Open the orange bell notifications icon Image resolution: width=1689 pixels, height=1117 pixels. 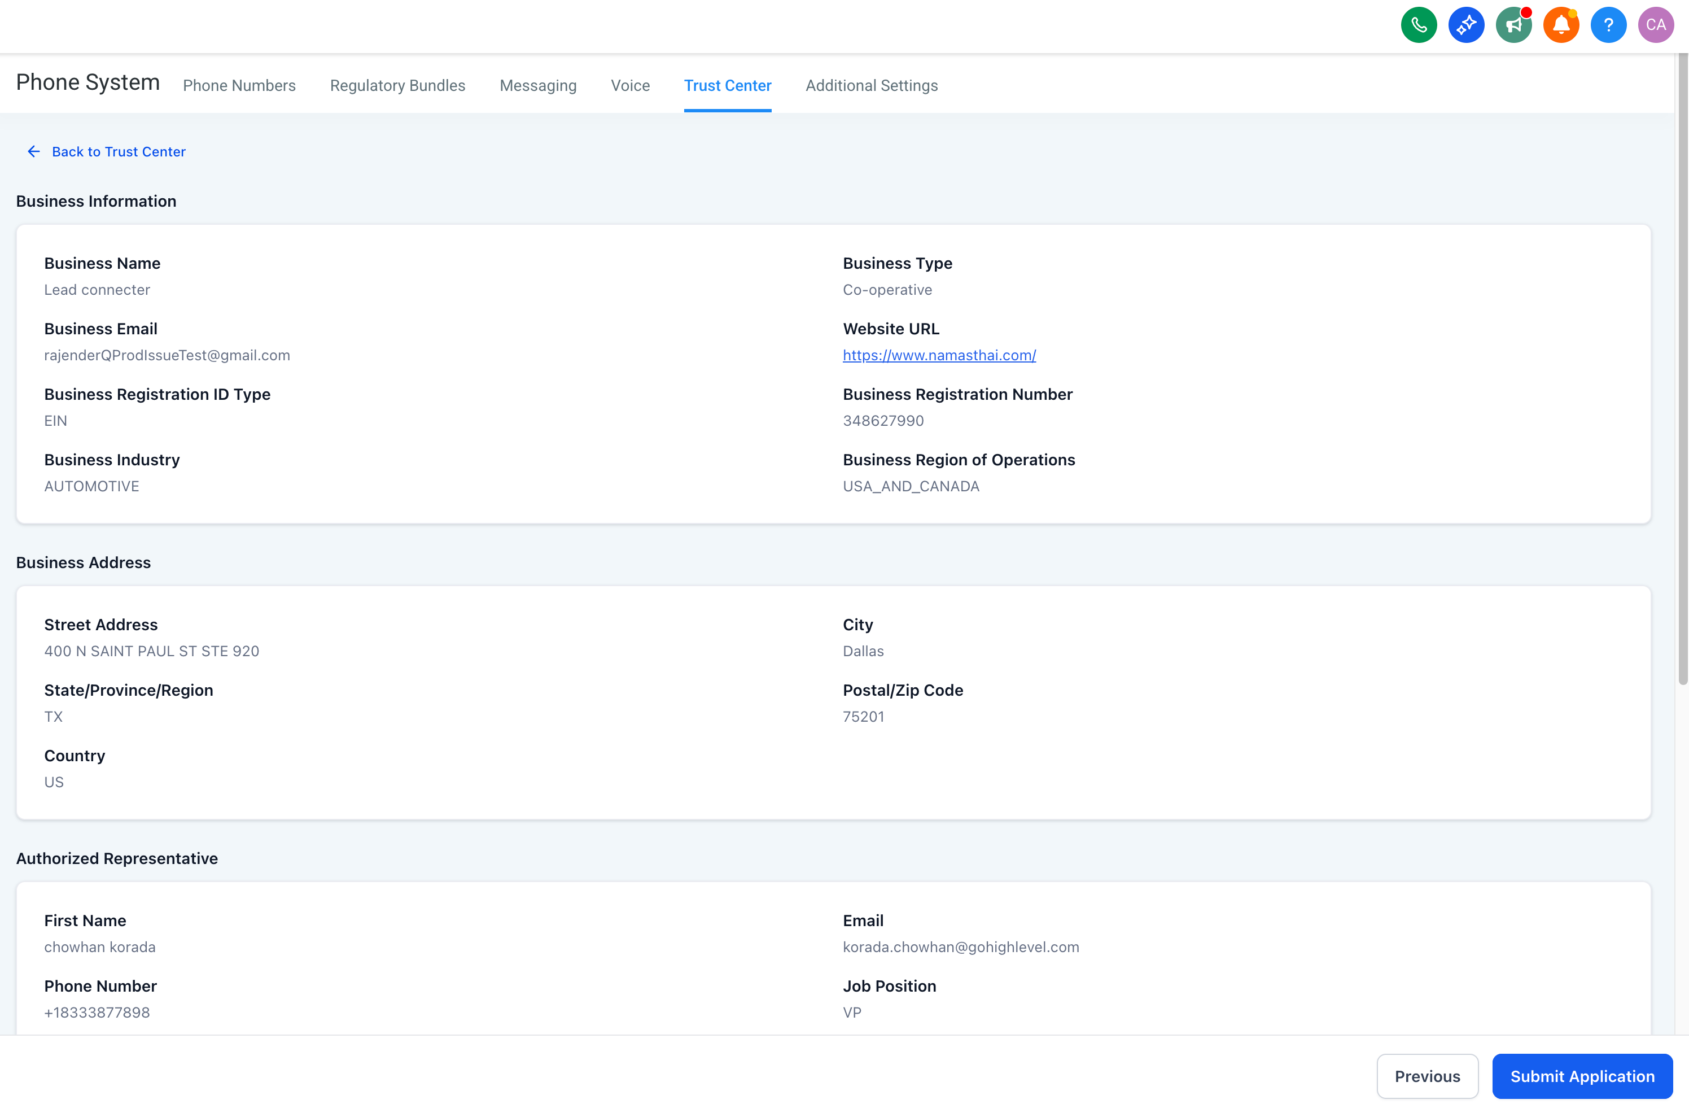1561,25
